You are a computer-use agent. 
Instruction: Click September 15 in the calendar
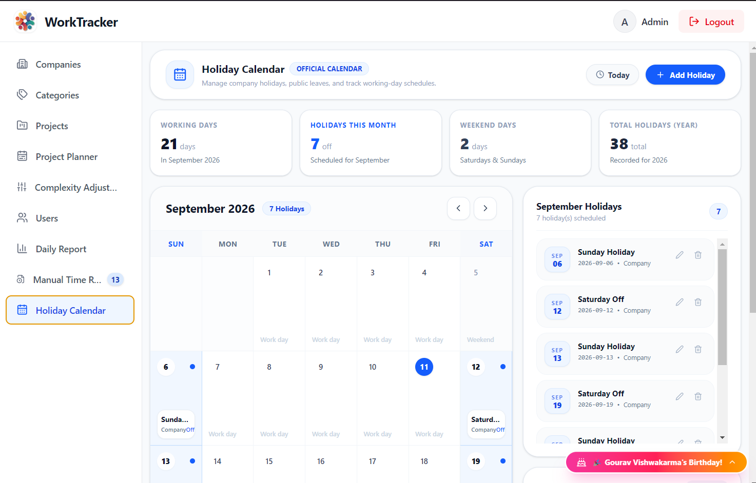click(279, 464)
